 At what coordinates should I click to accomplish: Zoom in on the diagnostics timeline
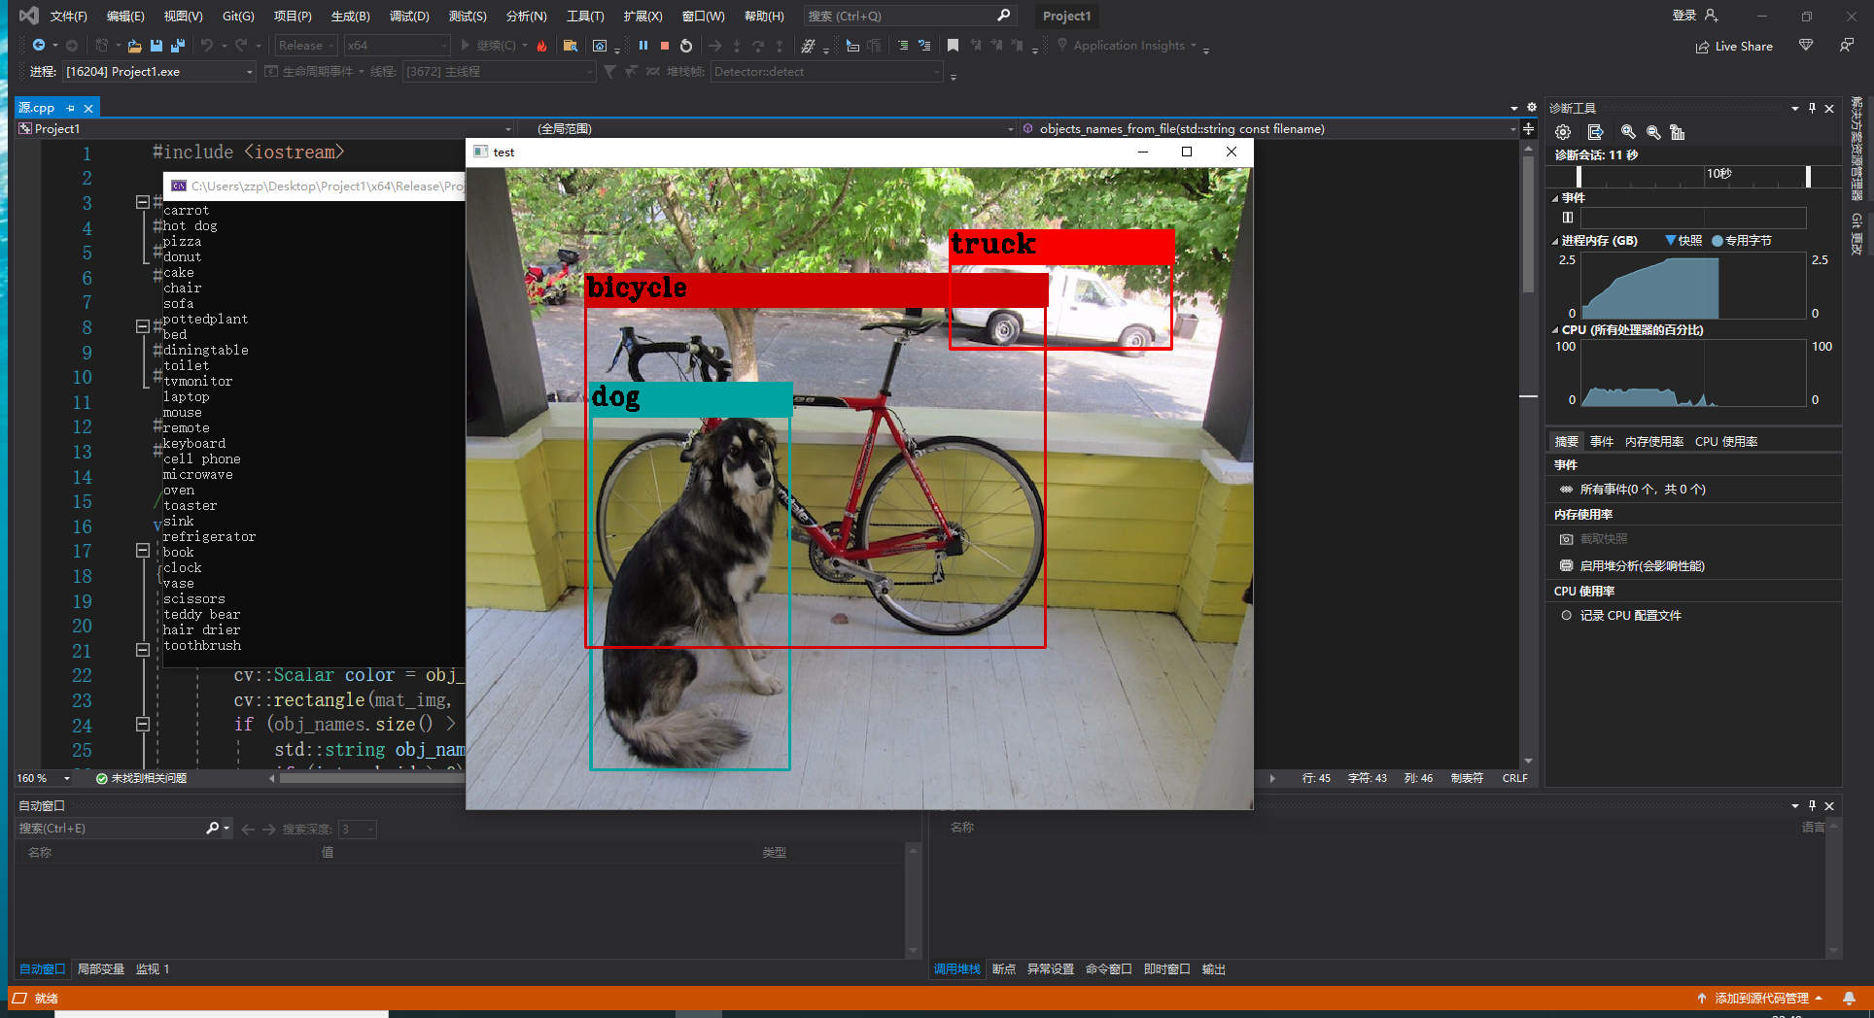pos(1627,132)
